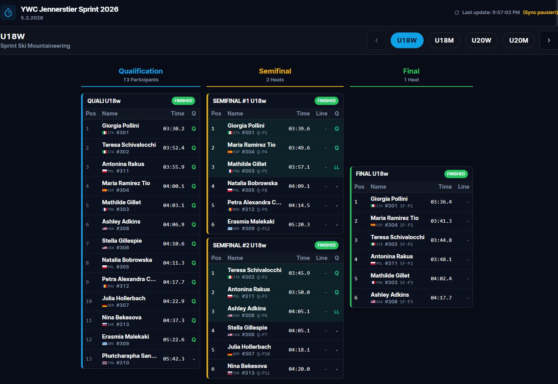Click Romania flag under Petra Alexandra in Quali

click(x=105, y=286)
